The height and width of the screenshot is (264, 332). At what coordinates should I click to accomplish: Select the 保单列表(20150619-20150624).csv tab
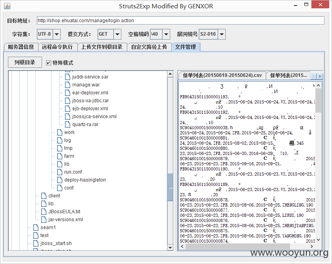tap(222, 76)
